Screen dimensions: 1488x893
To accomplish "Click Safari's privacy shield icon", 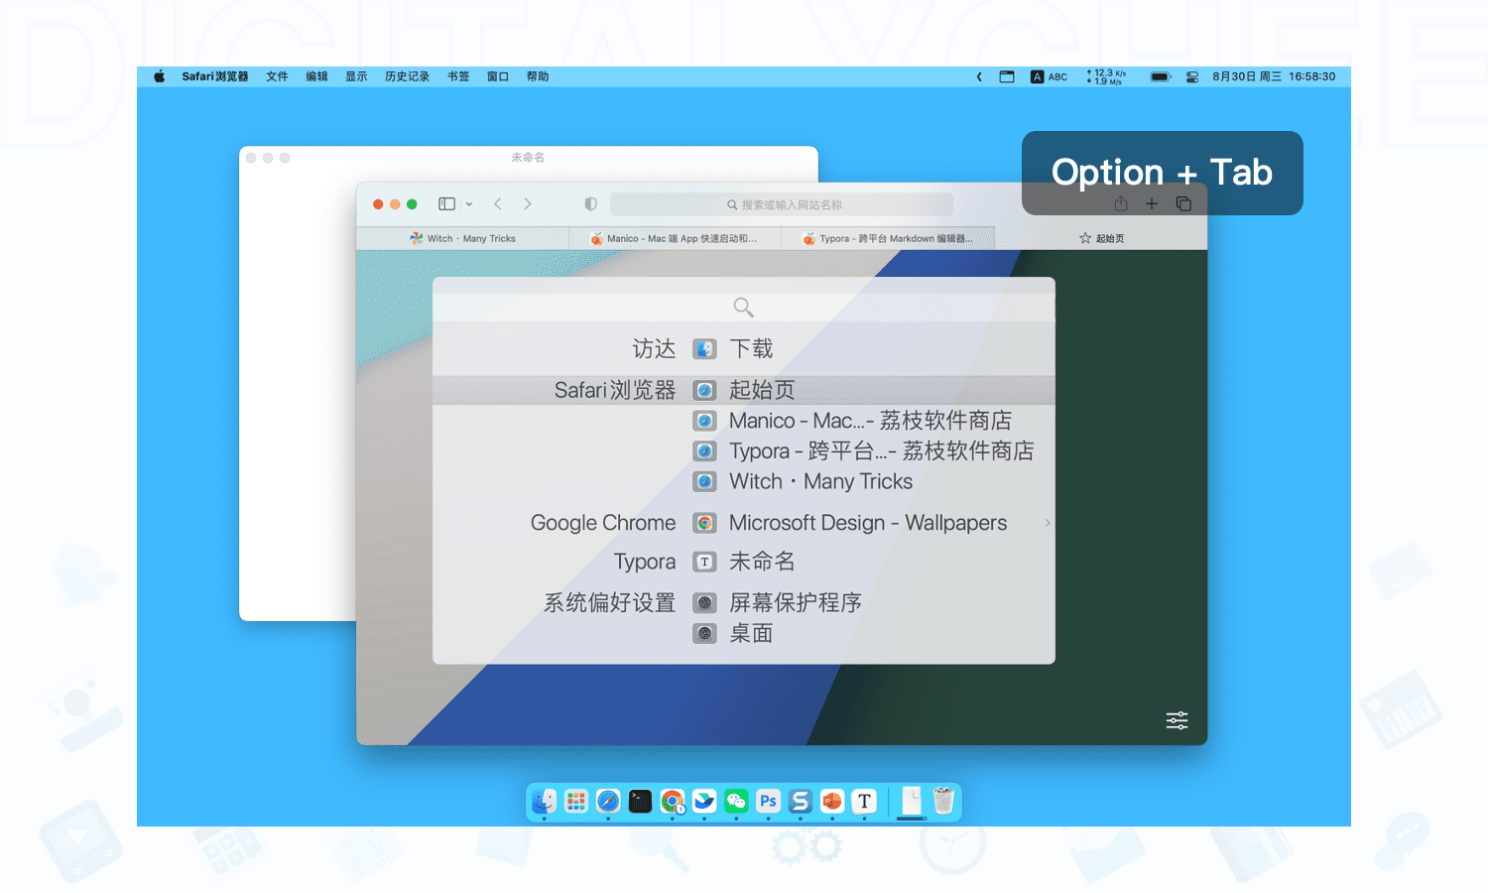I will pos(590,204).
